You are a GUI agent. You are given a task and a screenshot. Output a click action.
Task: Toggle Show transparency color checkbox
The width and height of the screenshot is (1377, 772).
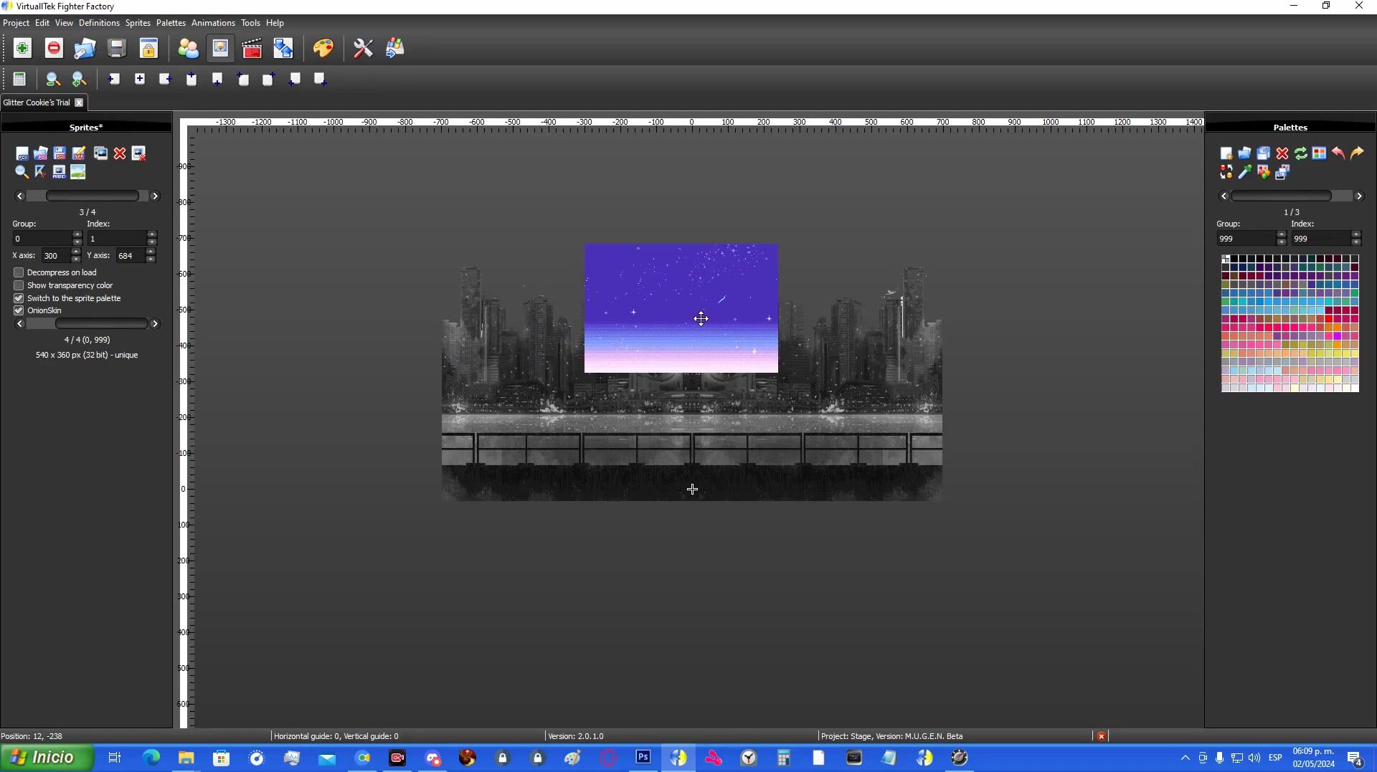19,285
